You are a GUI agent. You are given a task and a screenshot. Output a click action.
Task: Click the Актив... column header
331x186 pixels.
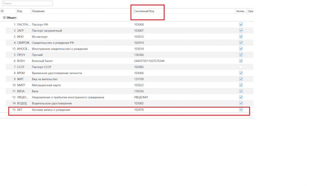click(241, 11)
